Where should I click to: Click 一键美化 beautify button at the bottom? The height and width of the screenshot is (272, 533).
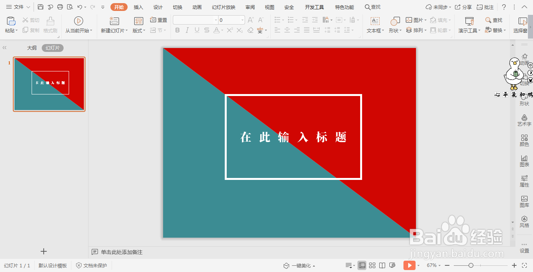[x=302, y=265]
